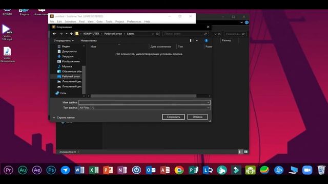The image size is (328, 184).
Task: Collapse folders with Скрыть папки
Action: [64, 118]
